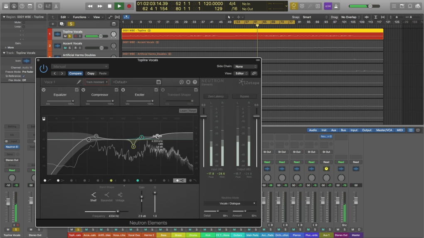The height and width of the screenshot is (238, 424).
Task: Click the add track plus button
Action: point(53,24)
